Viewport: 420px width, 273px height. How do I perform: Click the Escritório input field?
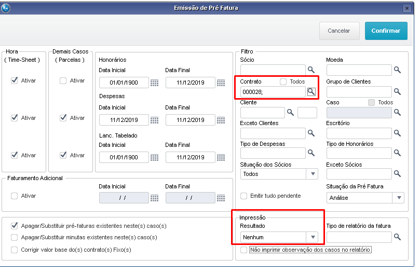click(359, 133)
